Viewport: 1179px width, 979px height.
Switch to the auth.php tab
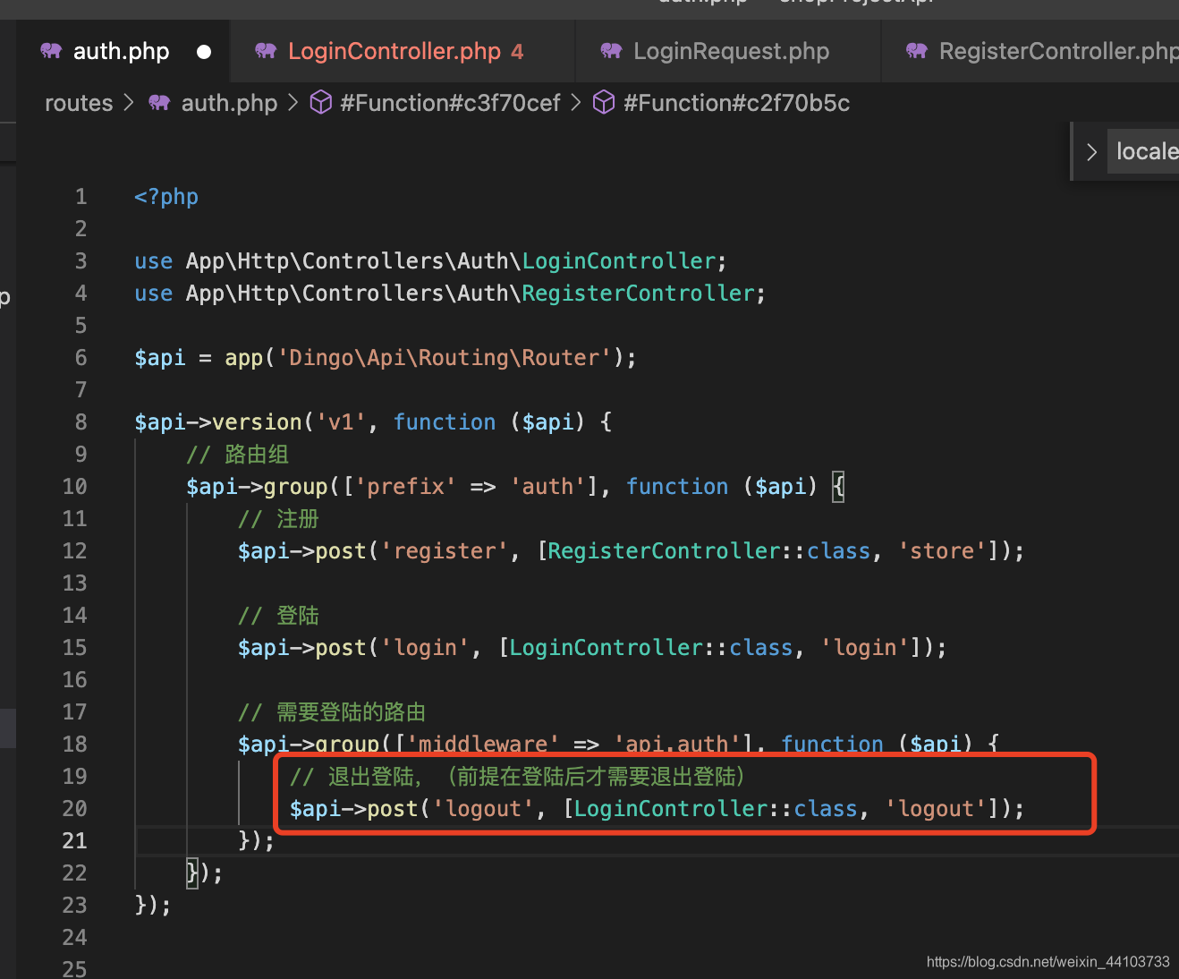click(x=123, y=51)
